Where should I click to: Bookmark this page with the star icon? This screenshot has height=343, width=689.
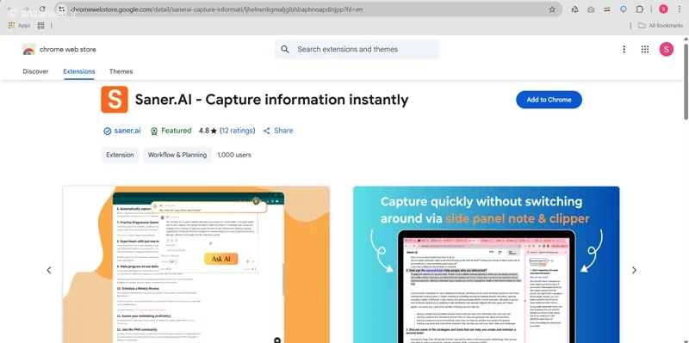pos(552,9)
